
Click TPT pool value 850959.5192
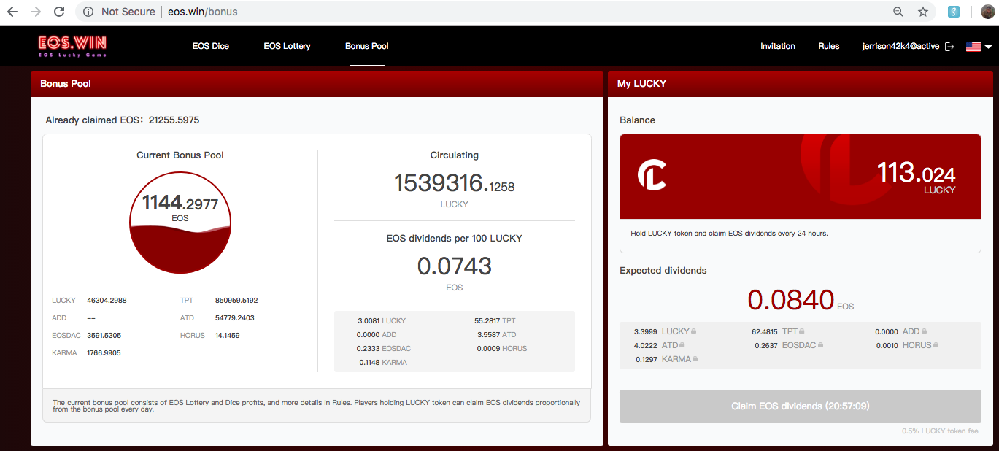[236, 300]
